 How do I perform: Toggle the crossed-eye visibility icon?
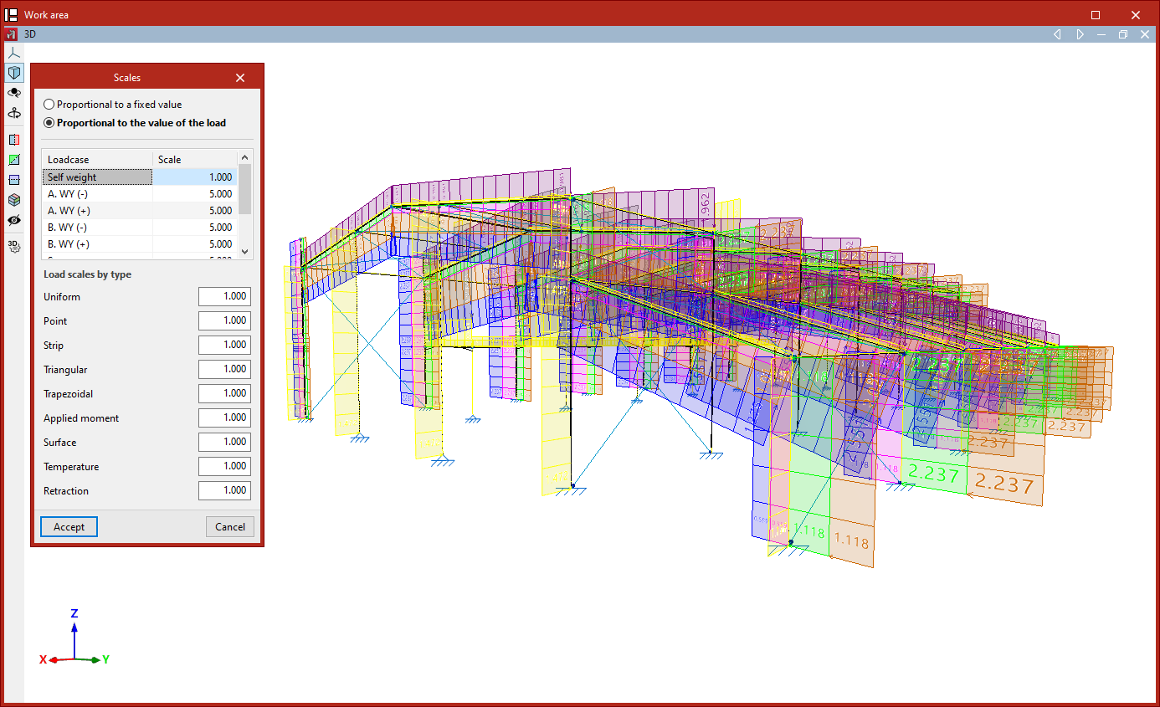pyautogui.click(x=13, y=221)
